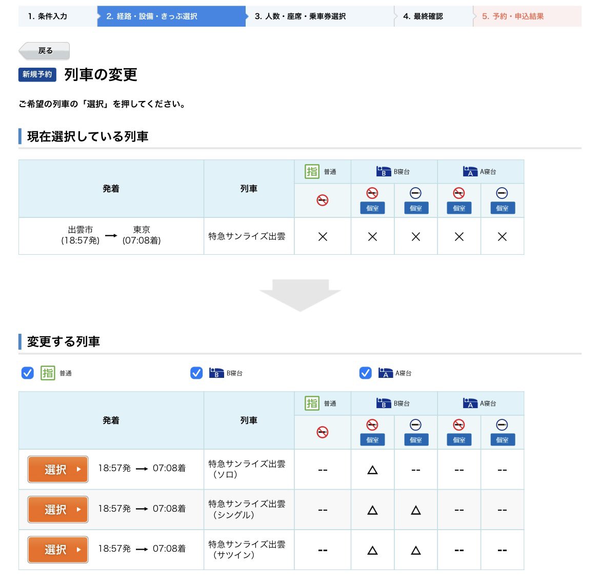Uncheck the B寝台 filter checkbox
This screenshot has height=585, width=600.
(196, 373)
